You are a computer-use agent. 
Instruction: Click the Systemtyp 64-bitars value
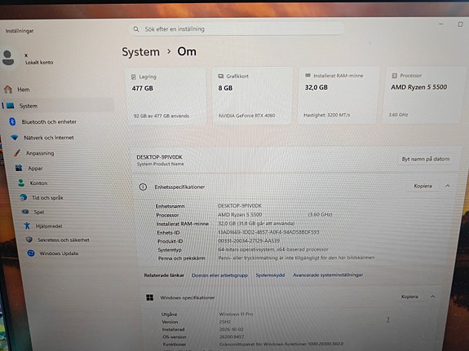click(273, 249)
